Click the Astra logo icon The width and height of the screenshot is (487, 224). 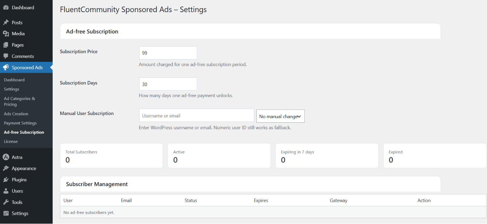pyautogui.click(x=6, y=157)
